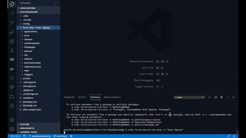The image size is (246, 138).
Task: Open the Extensions view icon
Action: click(12, 41)
